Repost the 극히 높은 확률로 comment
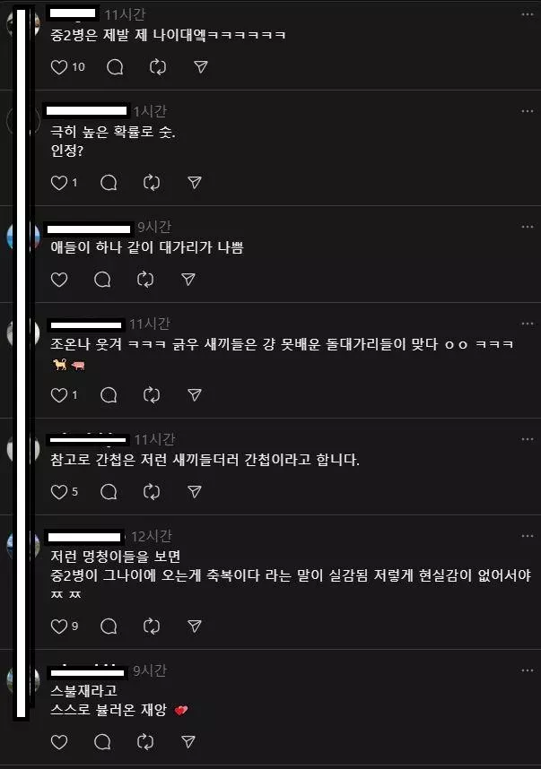The height and width of the screenshot is (769, 541). 152,183
